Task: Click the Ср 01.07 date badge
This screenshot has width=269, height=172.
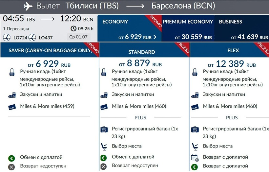Action: [76, 37]
